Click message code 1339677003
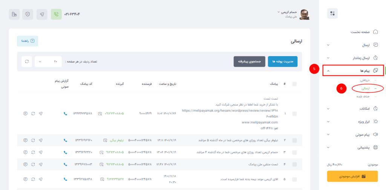 pyautogui.click(x=83, y=164)
